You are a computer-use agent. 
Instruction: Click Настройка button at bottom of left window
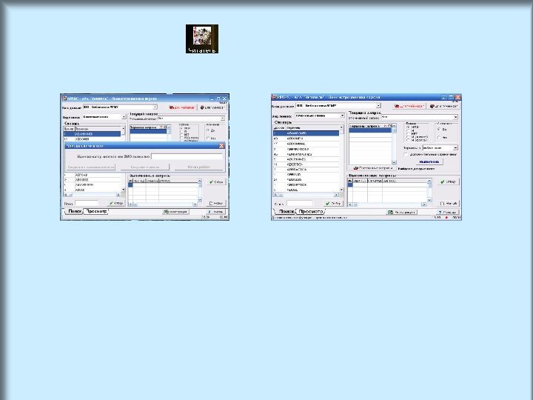(175, 212)
